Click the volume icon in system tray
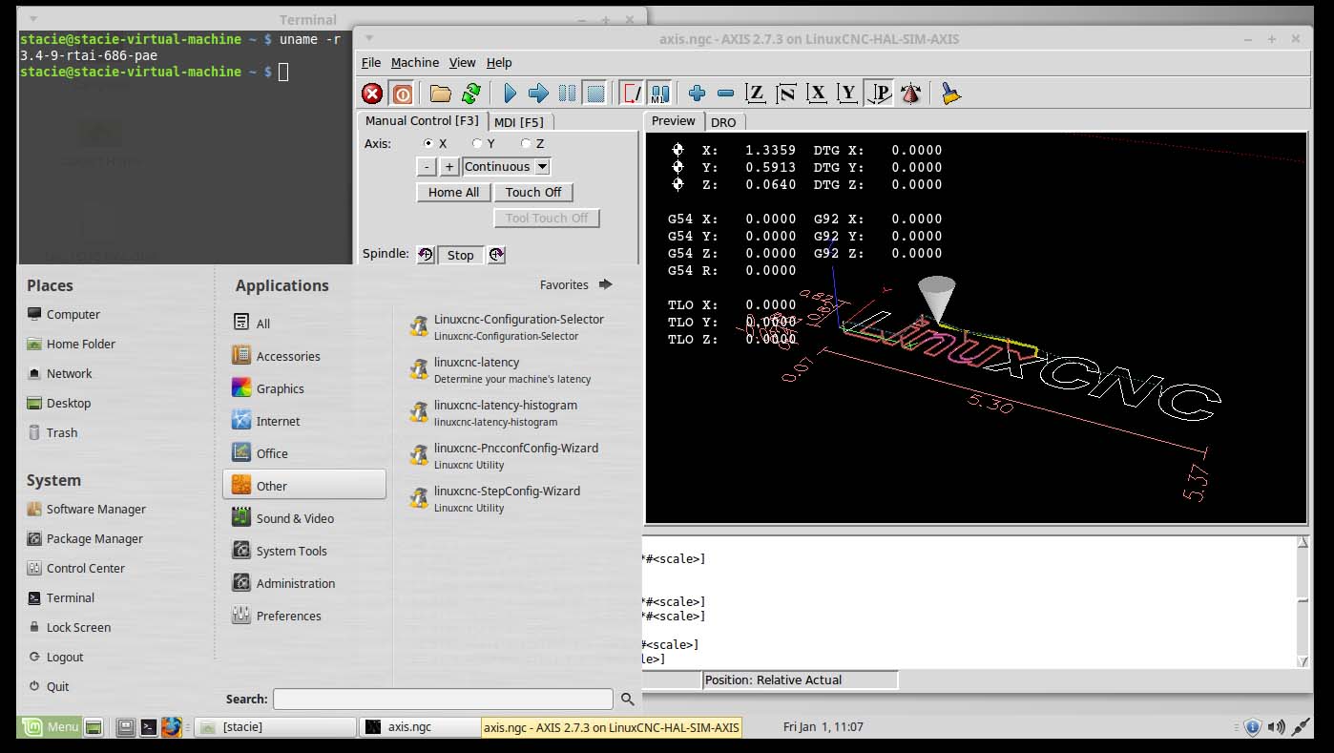Image resolution: width=1334 pixels, height=753 pixels. click(x=1276, y=727)
